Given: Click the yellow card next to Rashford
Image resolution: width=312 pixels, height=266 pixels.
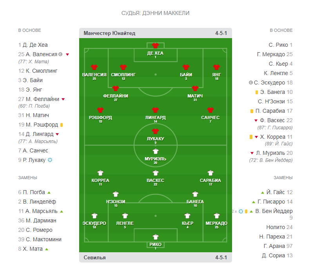Looking at the screenshot, I should click(x=62, y=125).
